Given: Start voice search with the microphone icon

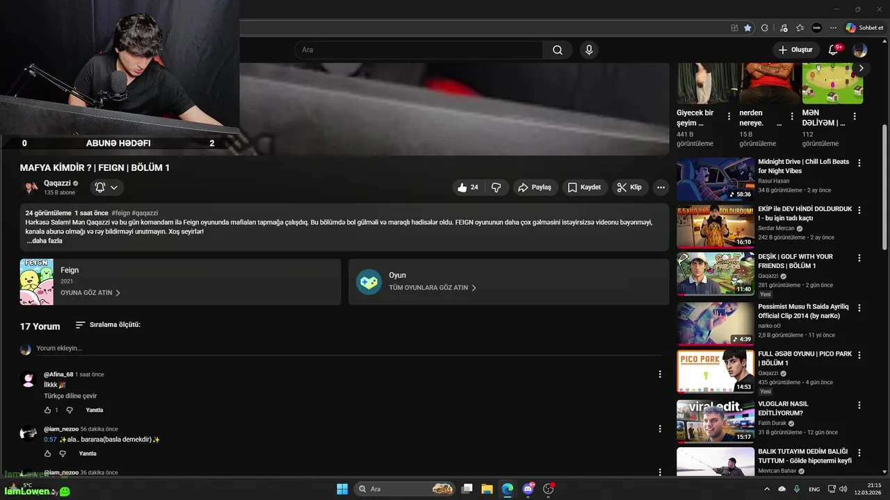Looking at the screenshot, I should [x=589, y=50].
